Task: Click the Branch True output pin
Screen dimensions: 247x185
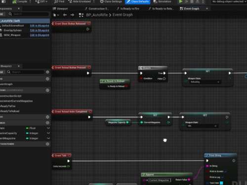Action: (165, 73)
